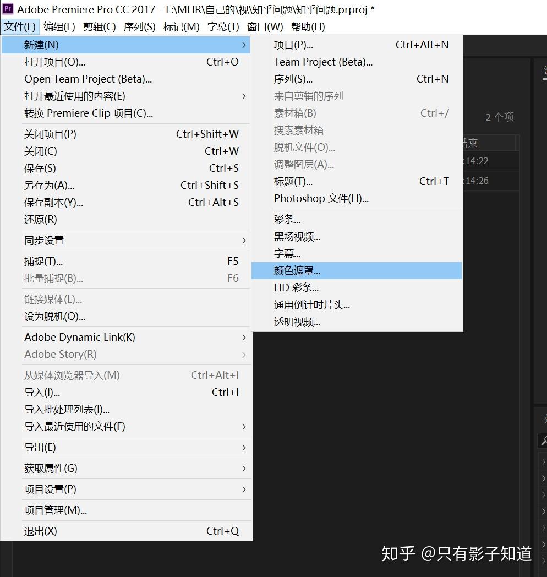Image resolution: width=547 pixels, height=577 pixels.
Task: Select 彩条... in New submenu
Action: 357,219
